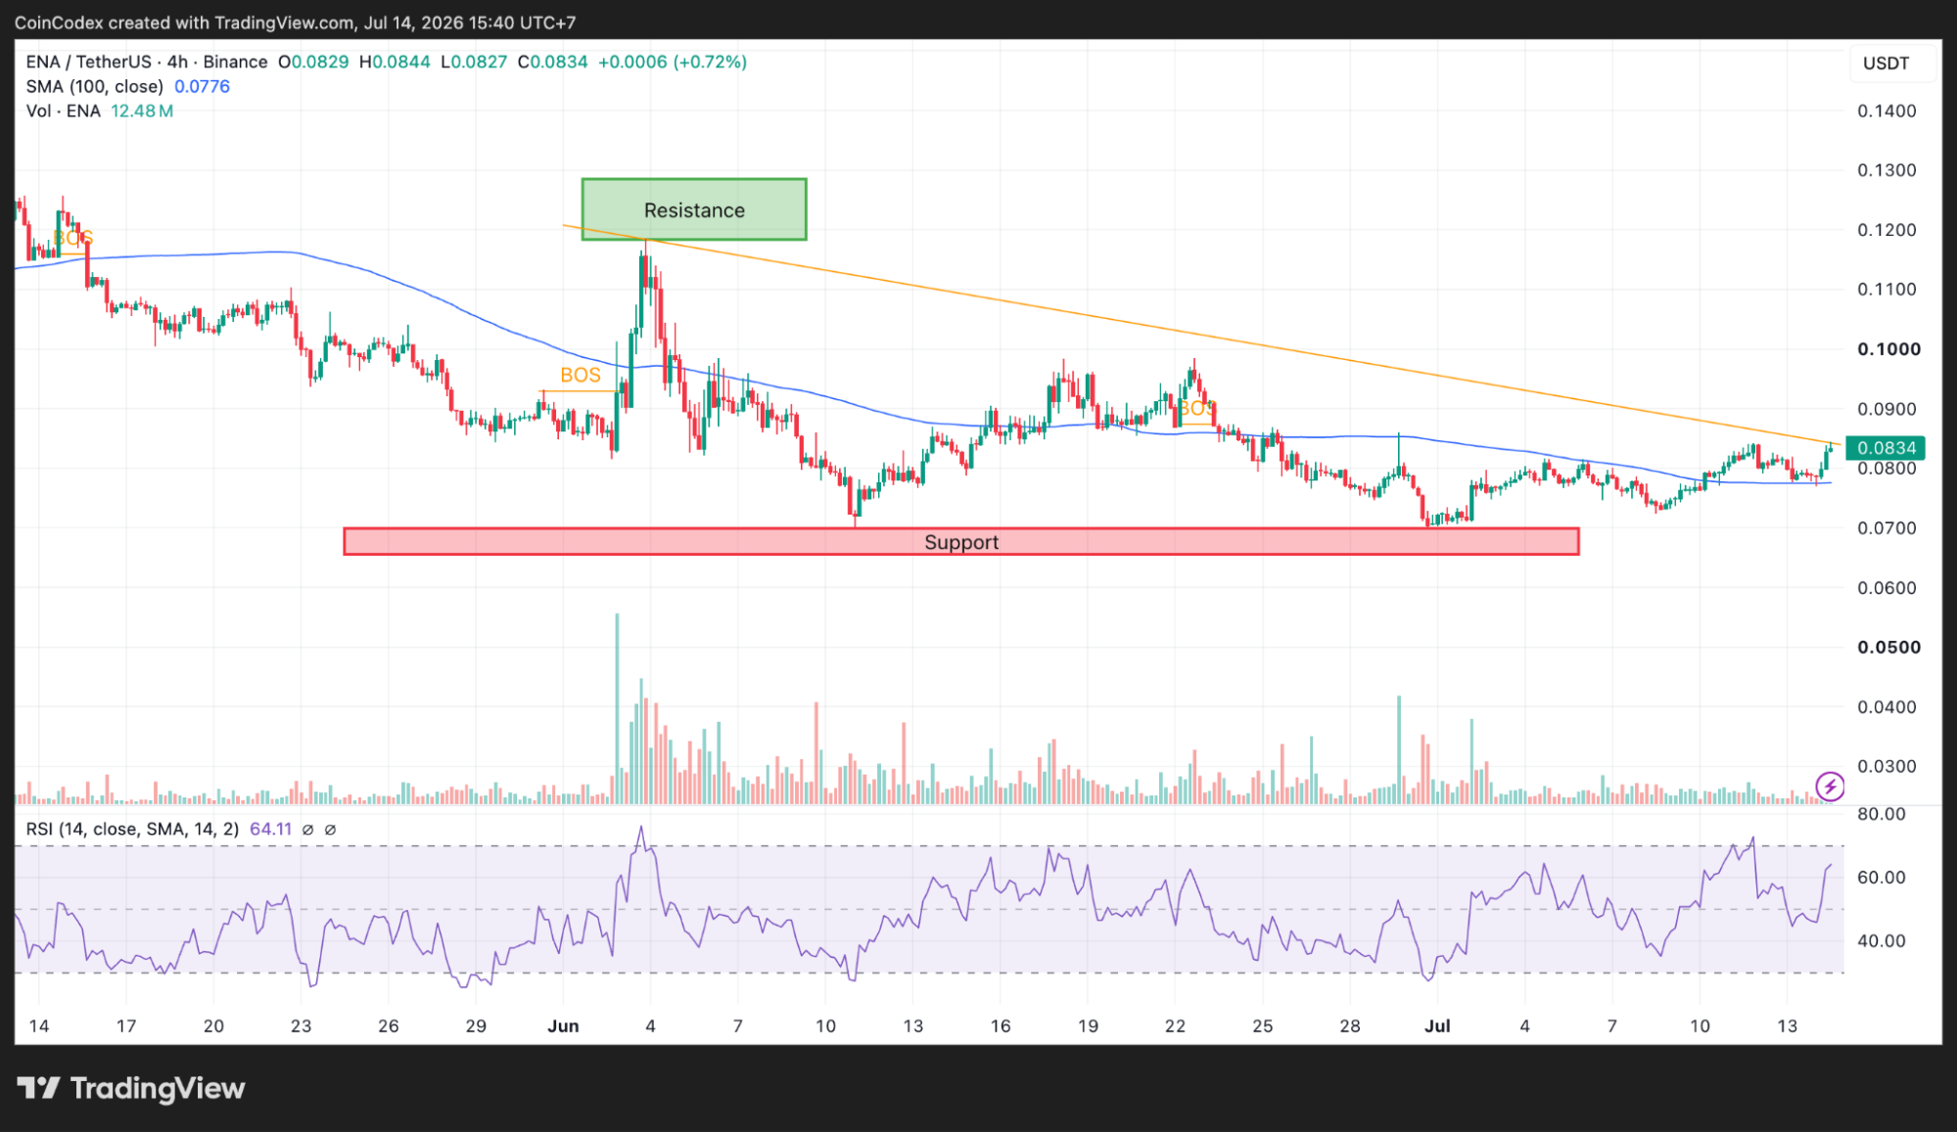Click the 16 label on the date axis

(1001, 1026)
